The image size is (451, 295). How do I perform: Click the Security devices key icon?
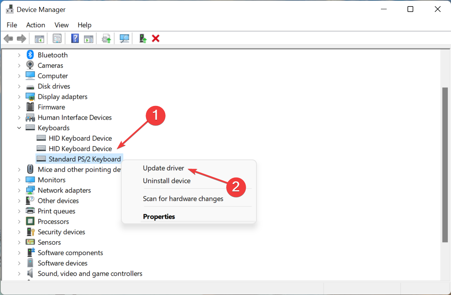(x=30, y=232)
